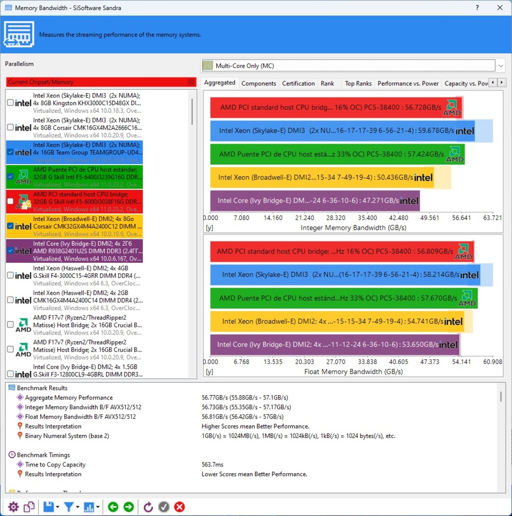The height and width of the screenshot is (516, 512).
Task: Check the Kingston KHX3000C15D48GX entry checkbox
Action: pos(10,103)
